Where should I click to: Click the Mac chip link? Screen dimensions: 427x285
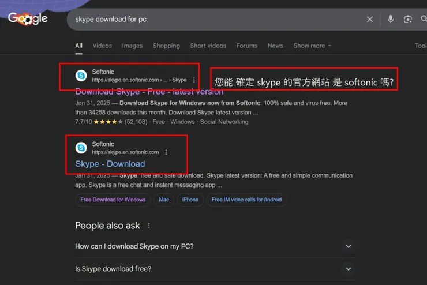click(164, 200)
